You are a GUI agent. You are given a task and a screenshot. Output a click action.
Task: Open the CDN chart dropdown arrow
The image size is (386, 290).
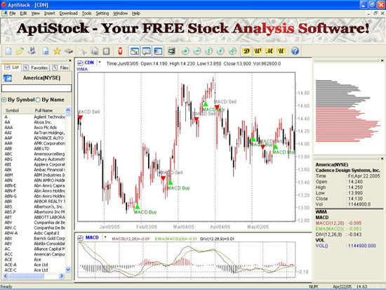(x=100, y=62)
